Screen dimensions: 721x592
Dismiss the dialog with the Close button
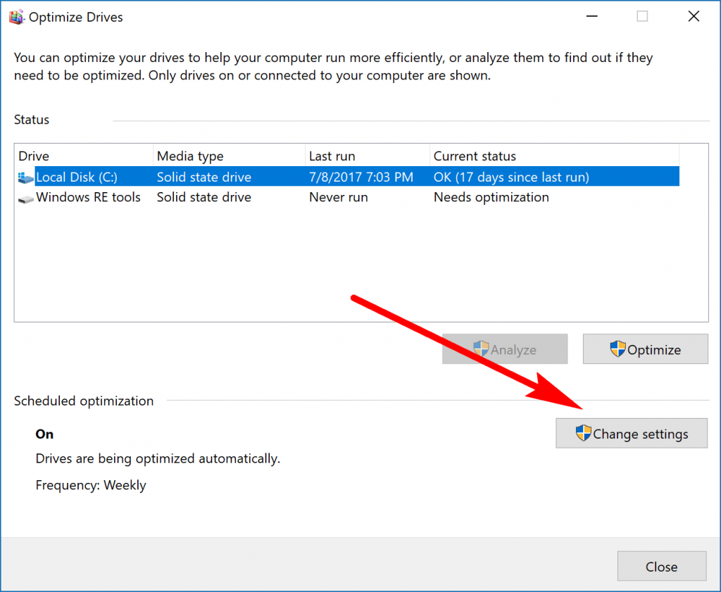click(661, 566)
